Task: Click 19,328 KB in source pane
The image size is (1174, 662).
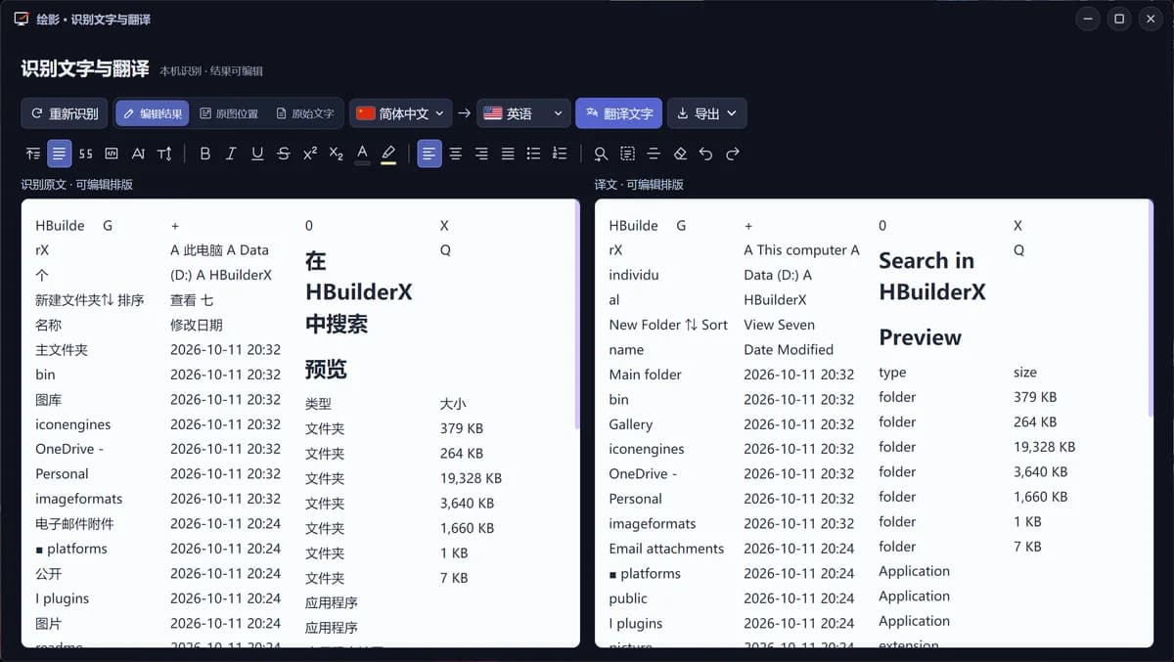Action: coord(471,478)
